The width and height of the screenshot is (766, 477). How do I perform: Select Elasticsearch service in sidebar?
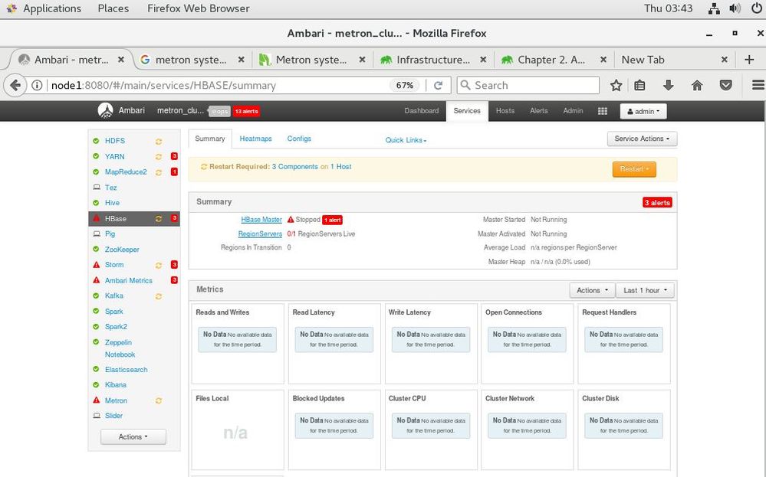(126, 369)
